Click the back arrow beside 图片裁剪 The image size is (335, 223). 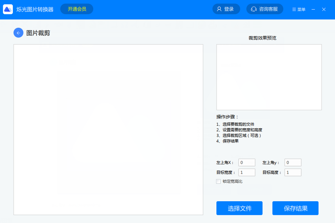[x=18, y=33]
